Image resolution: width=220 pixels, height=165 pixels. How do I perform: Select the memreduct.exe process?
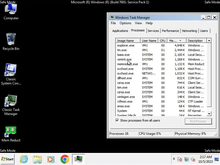pyautogui.click(x=161, y=64)
